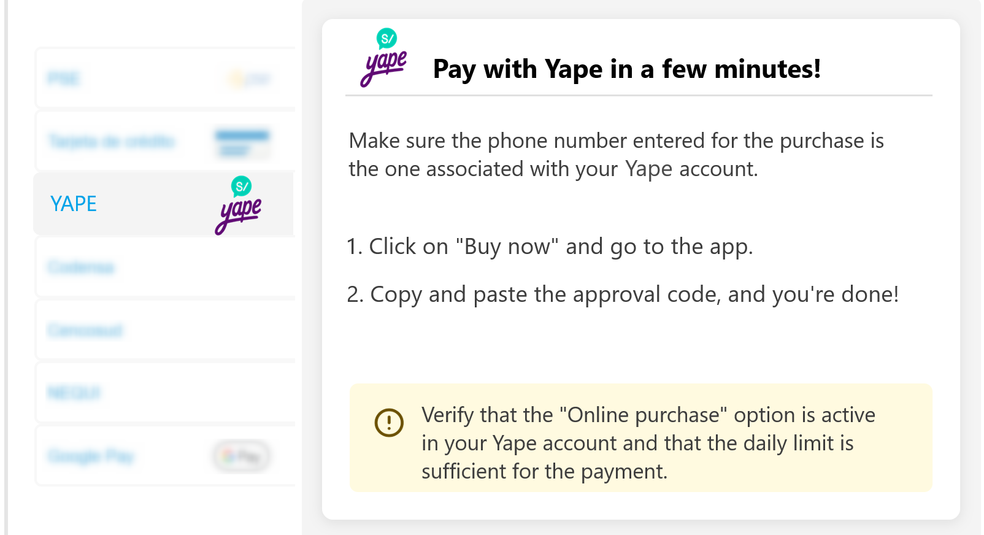
Task: Click the yellow "Online purchase" notice banner
Action: [x=640, y=438]
